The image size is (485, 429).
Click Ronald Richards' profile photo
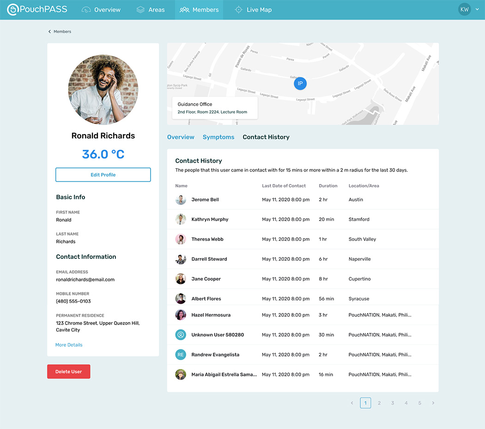coord(103,90)
